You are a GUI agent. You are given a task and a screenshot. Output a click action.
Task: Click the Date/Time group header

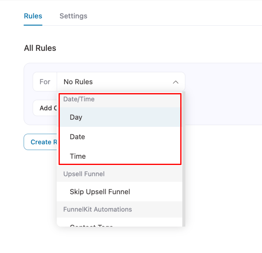[x=79, y=99]
